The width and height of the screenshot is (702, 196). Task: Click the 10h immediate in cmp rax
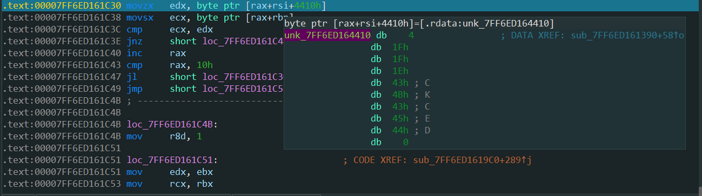coord(205,65)
